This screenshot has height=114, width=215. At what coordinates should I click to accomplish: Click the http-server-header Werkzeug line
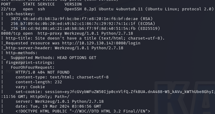(65, 48)
